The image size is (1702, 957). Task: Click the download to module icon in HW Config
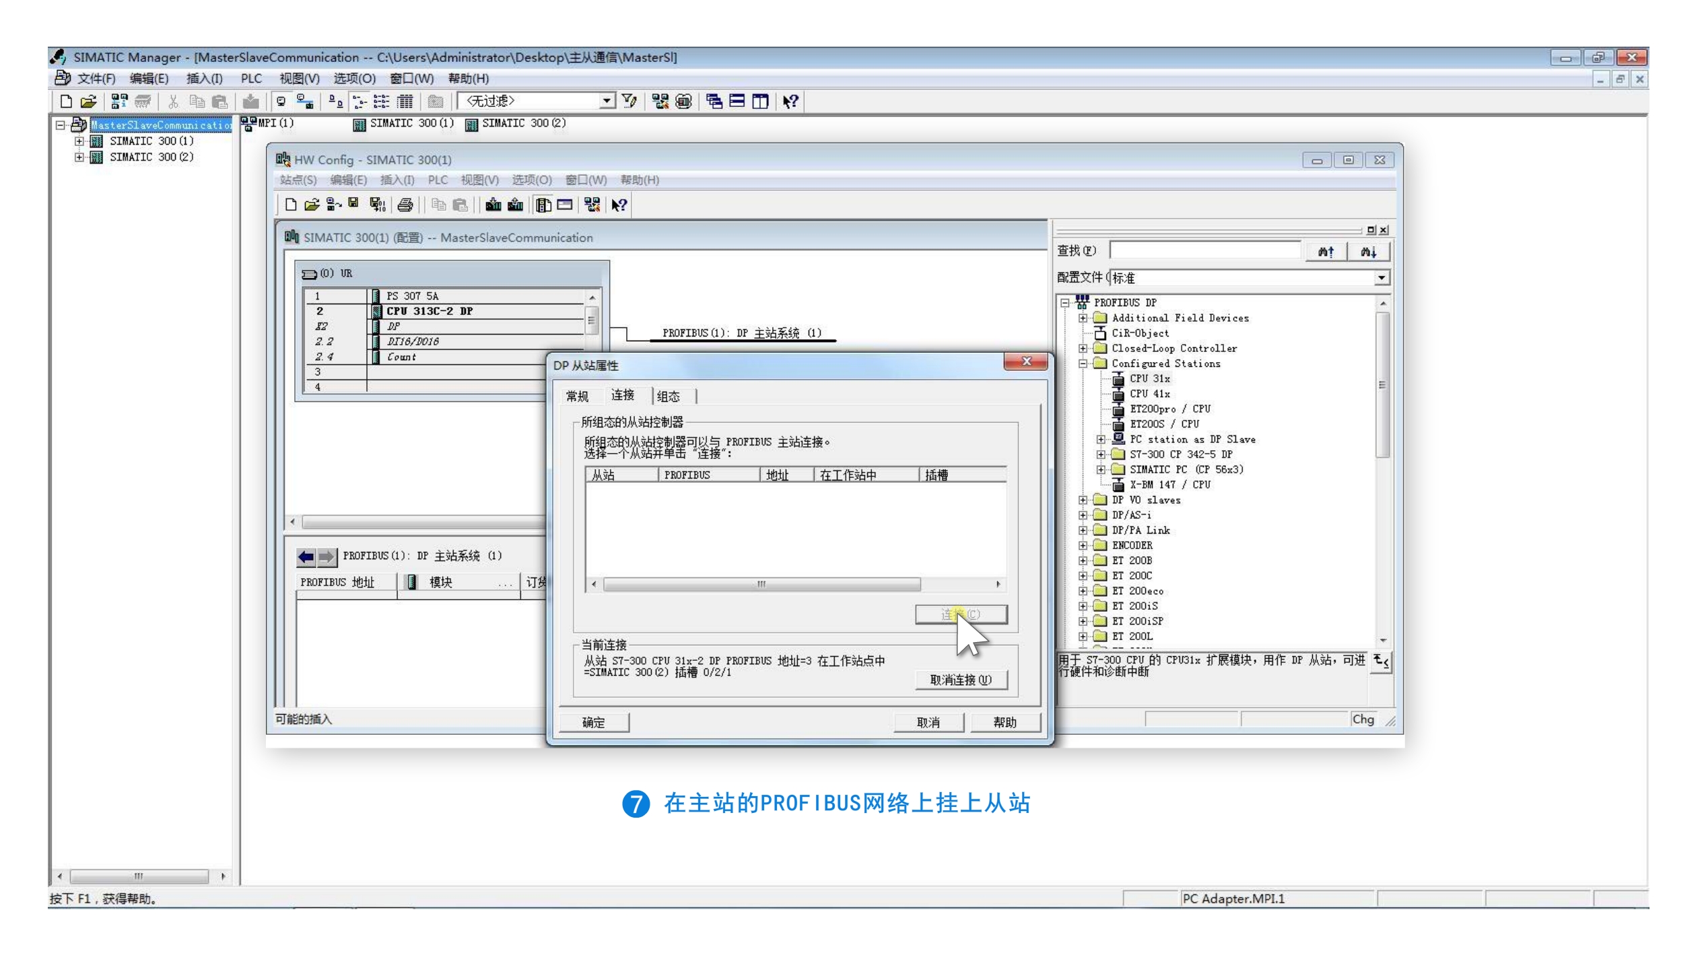pos(493,205)
